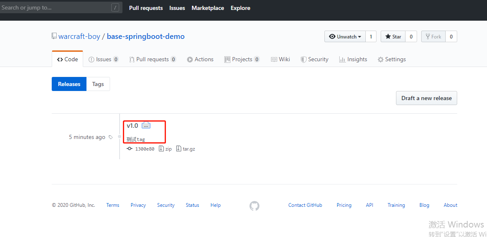Viewport: 487px width, 237px height.
Task: Open the Status footer link
Action: 192,205
